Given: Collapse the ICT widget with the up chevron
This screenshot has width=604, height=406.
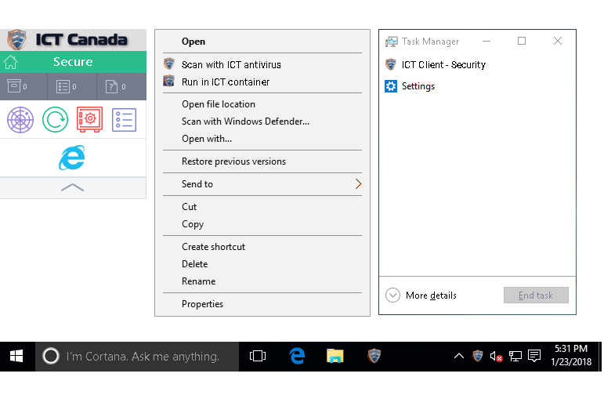Looking at the screenshot, I should pyautogui.click(x=72, y=187).
